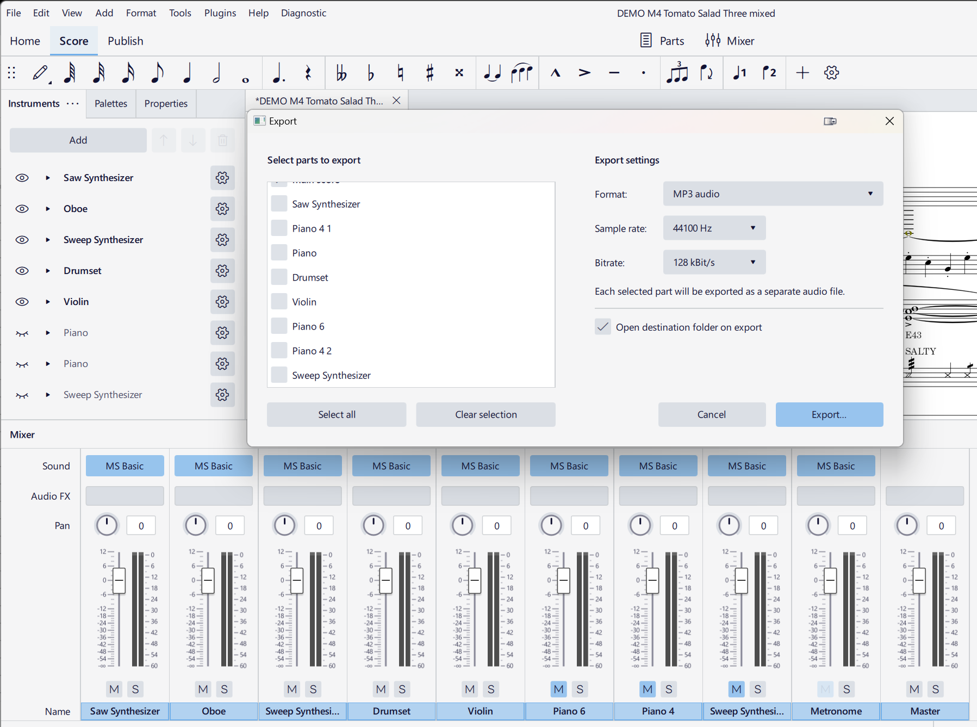The height and width of the screenshot is (727, 977).
Task: Toggle the augmentation dot
Action: coord(278,73)
